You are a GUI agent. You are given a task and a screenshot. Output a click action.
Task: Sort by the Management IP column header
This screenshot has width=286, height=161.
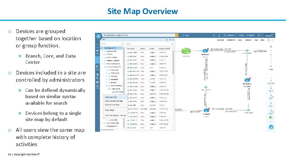point(164,49)
